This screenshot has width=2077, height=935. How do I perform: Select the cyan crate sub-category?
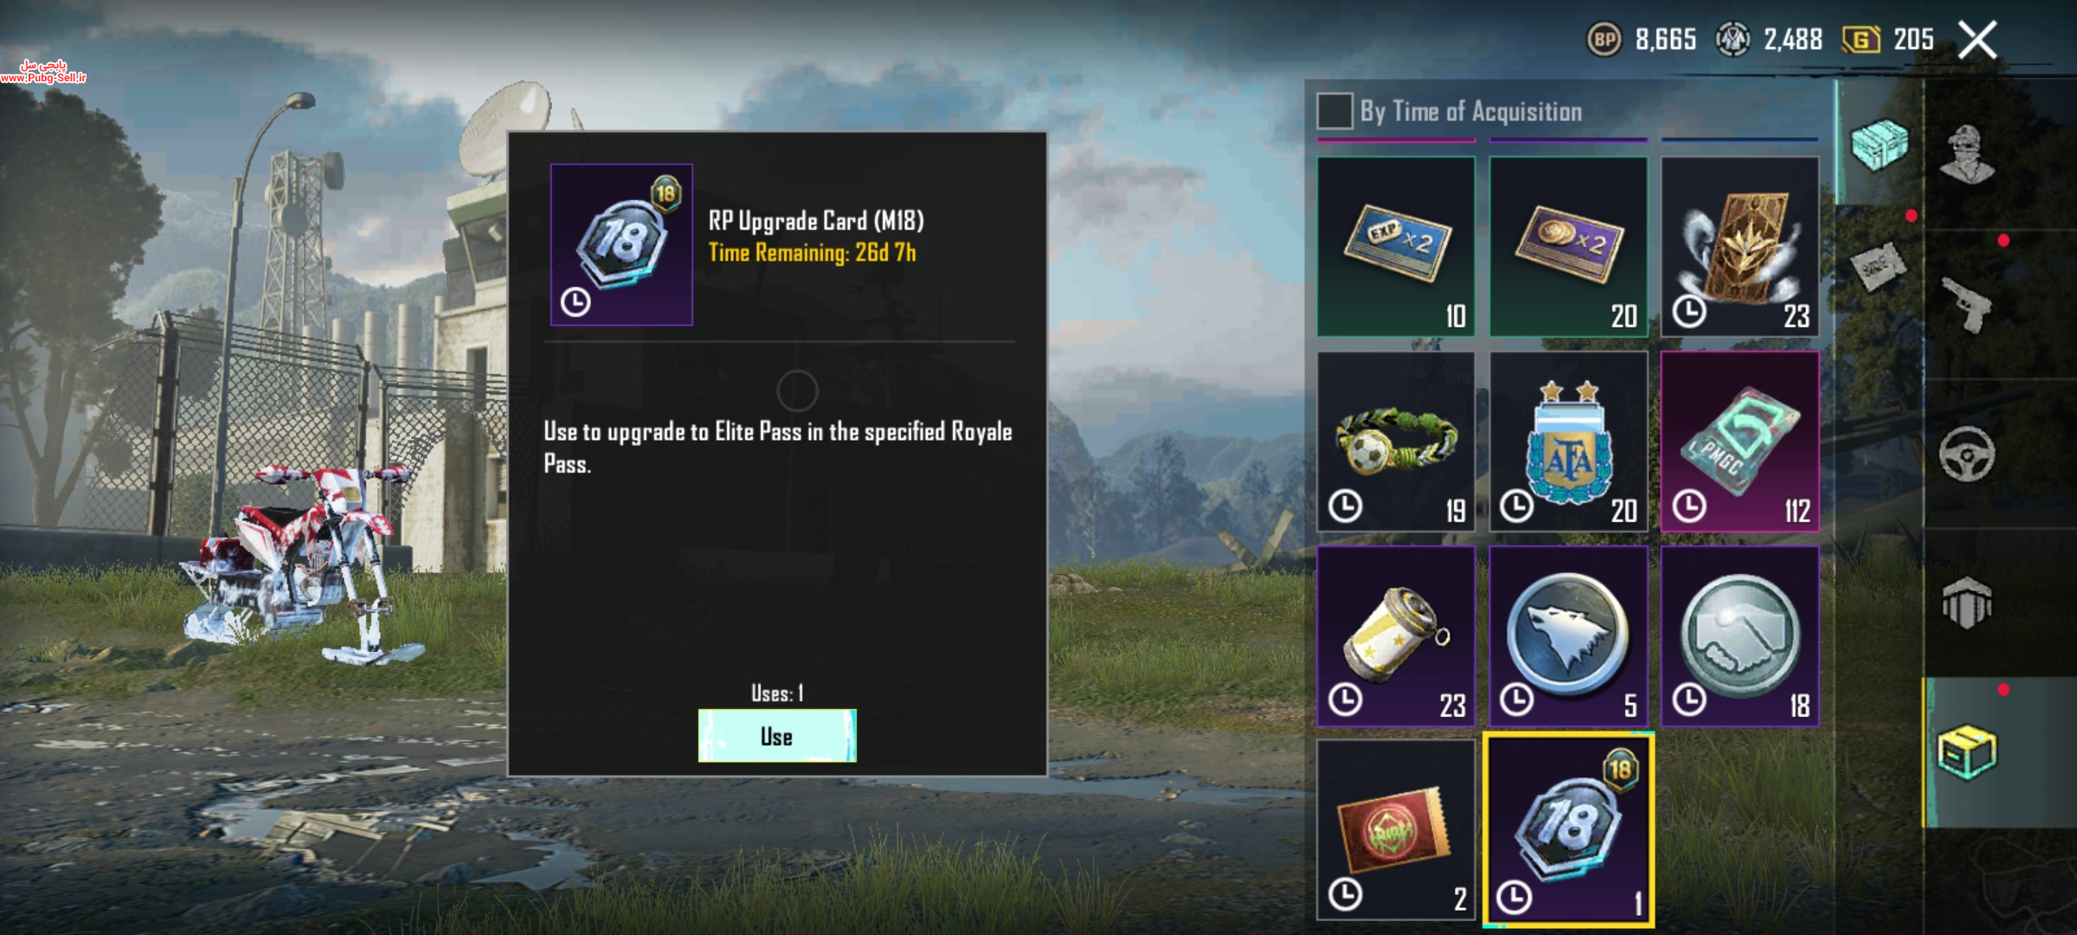[x=1879, y=144]
